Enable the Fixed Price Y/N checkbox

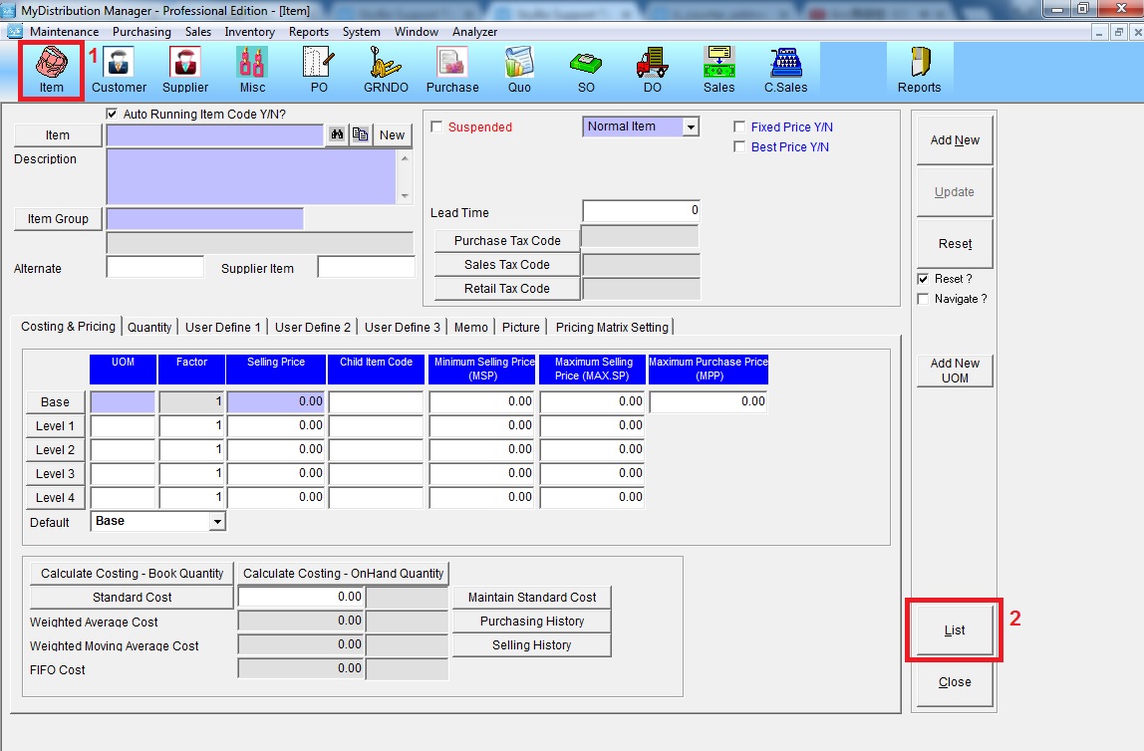739,127
